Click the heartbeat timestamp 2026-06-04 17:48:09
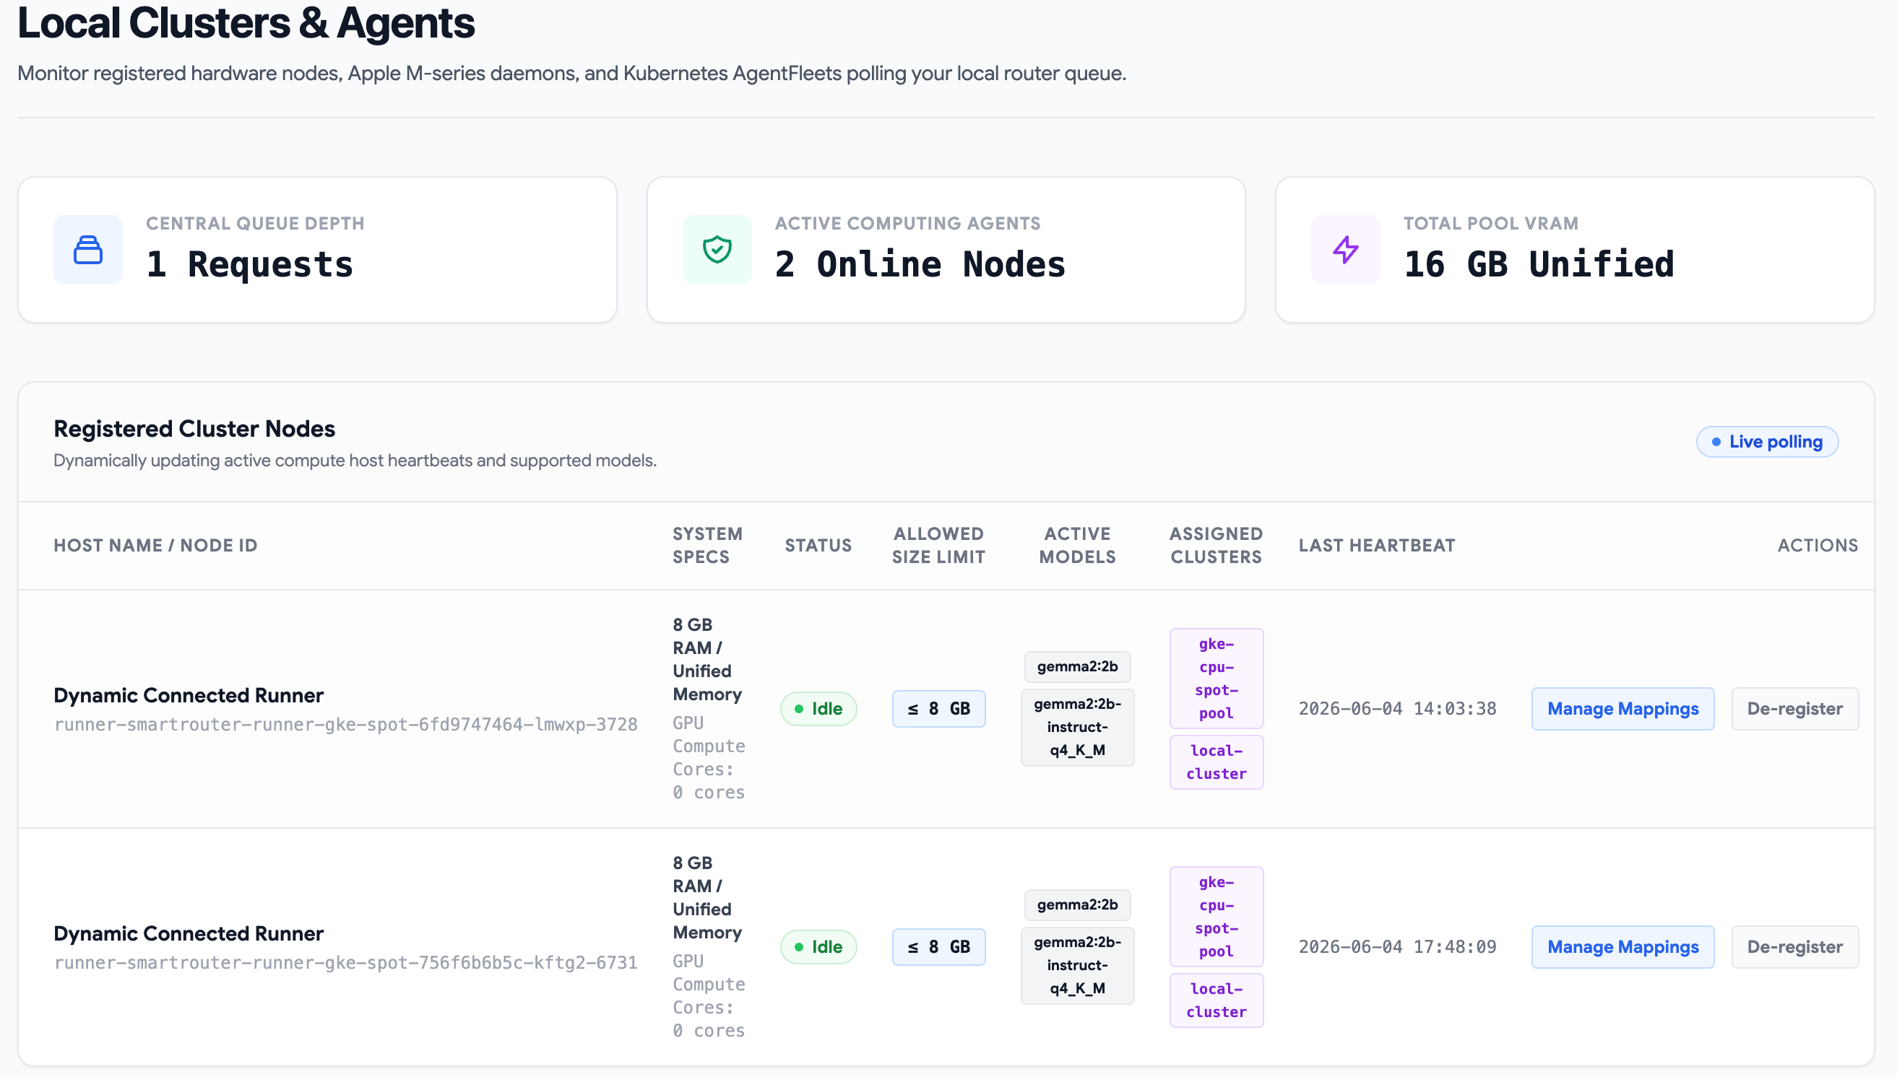The image size is (1897, 1077). tap(1397, 947)
